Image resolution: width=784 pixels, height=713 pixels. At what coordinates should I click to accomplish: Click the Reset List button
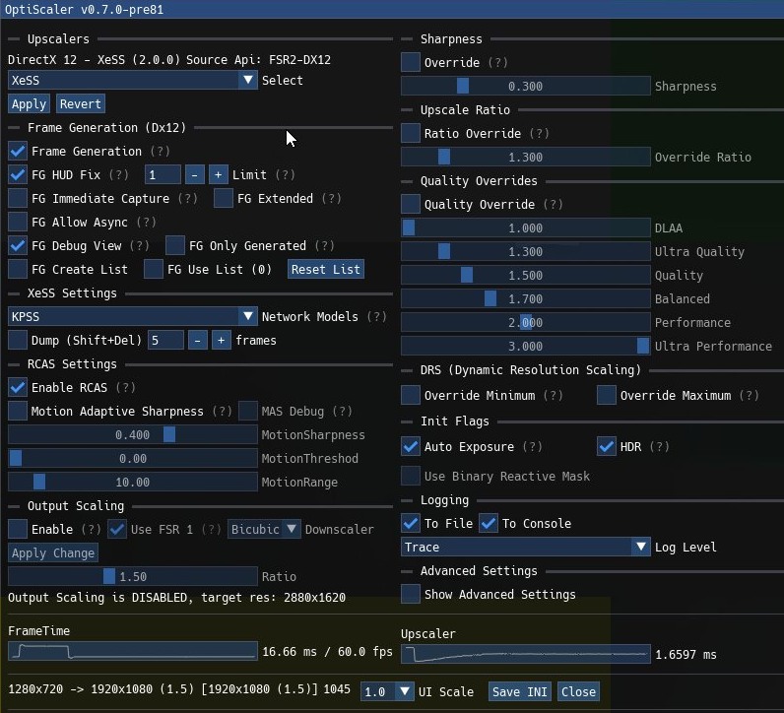point(325,270)
